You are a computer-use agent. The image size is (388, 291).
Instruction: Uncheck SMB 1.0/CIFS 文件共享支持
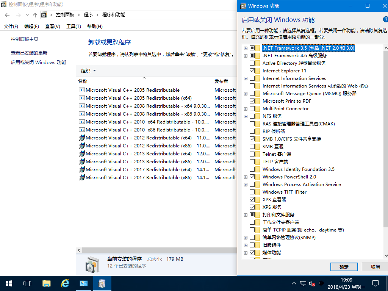tap(252, 139)
